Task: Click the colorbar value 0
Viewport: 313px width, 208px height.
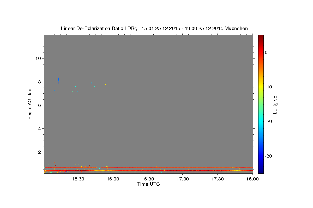Action: (266, 52)
